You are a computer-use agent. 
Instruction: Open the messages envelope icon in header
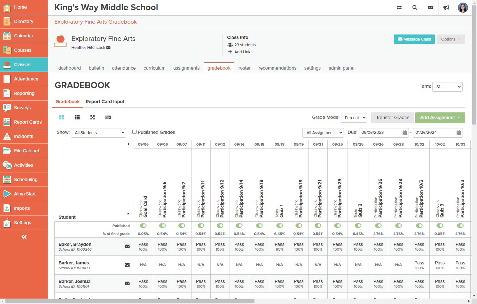pyautogui.click(x=430, y=7)
